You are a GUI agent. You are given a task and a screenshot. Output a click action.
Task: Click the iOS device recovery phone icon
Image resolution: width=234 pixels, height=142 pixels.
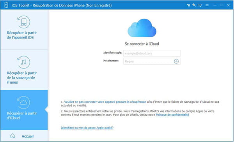24,22
